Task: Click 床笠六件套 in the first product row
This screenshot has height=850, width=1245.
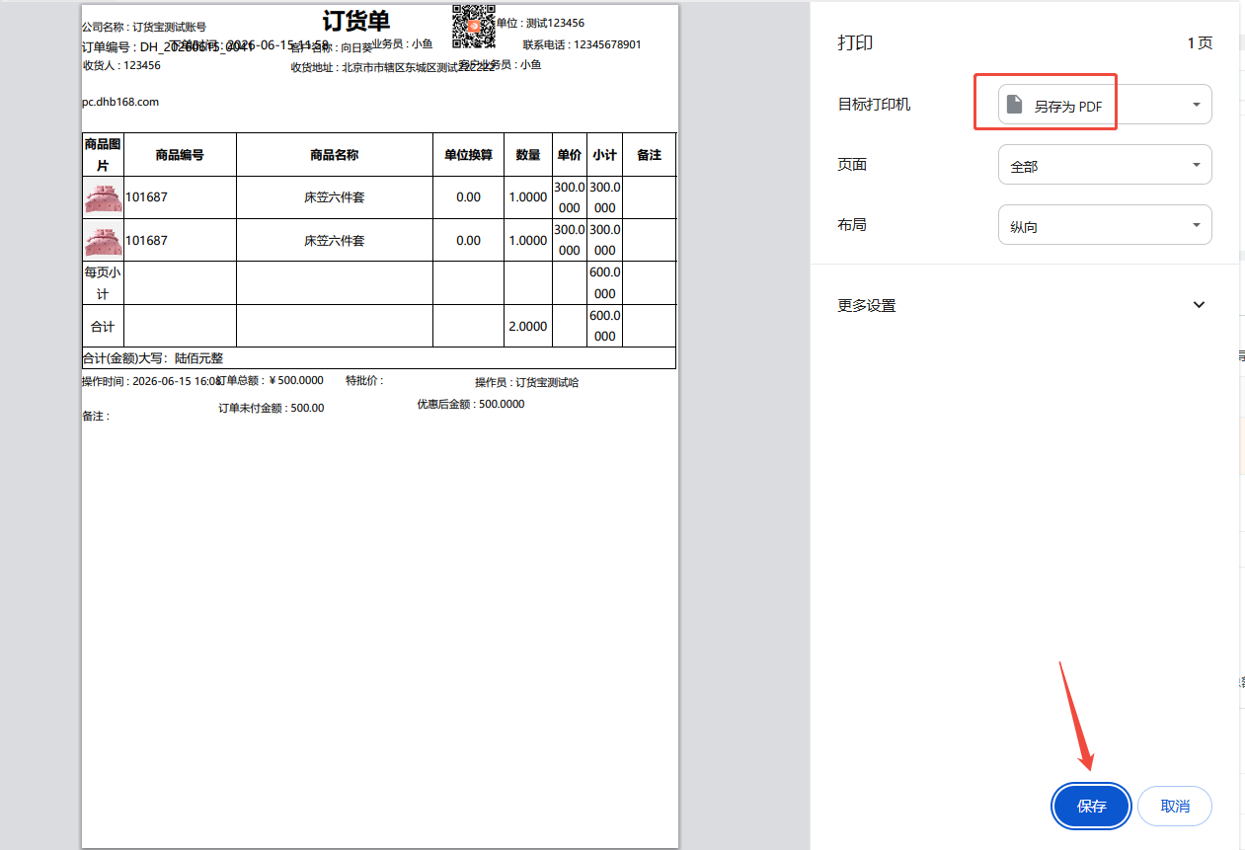Action: tap(334, 197)
